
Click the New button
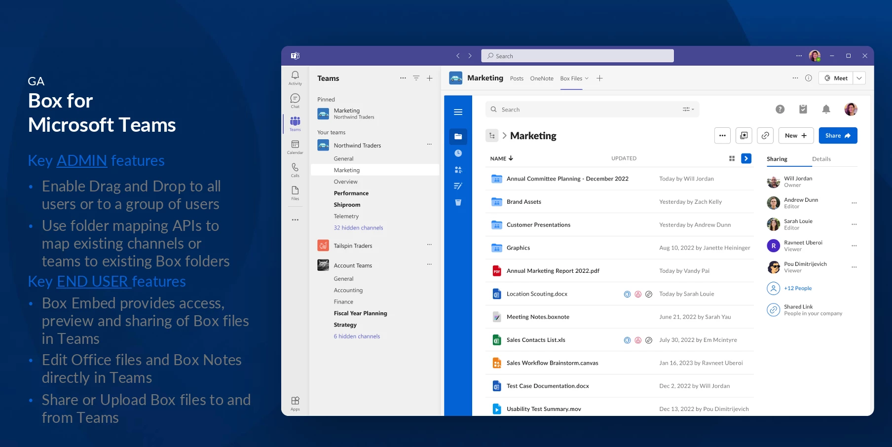pos(796,136)
